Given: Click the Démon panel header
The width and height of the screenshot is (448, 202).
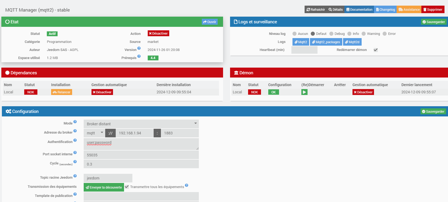Looking at the screenshot, I should (339, 73).
